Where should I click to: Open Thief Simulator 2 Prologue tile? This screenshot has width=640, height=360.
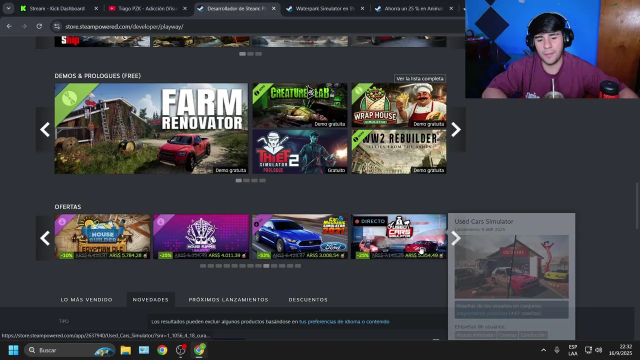[x=299, y=152]
